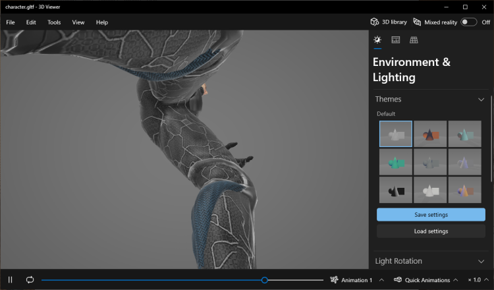
Task: Click the Mixed reality cube icon
Action: coord(417,22)
